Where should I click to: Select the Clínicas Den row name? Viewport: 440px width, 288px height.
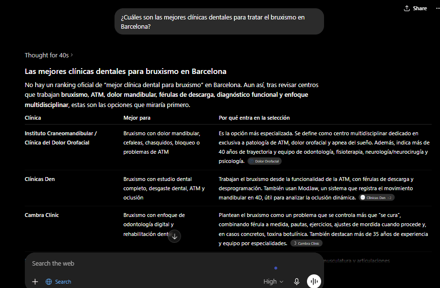(x=40, y=179)
